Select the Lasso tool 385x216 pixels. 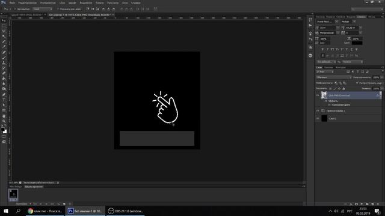point(4,31)
